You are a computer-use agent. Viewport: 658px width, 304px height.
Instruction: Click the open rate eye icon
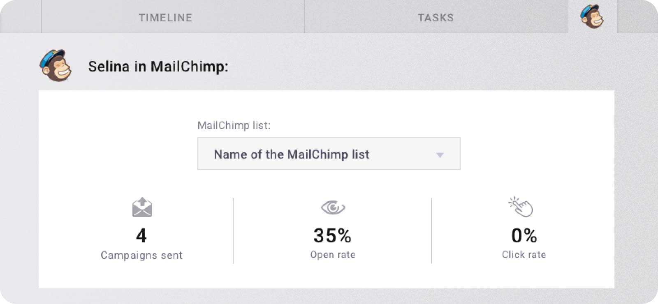[x=333, y=207]
